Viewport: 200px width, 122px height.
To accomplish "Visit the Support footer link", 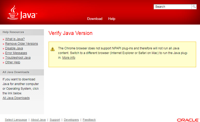I will (x=55, y=120).
